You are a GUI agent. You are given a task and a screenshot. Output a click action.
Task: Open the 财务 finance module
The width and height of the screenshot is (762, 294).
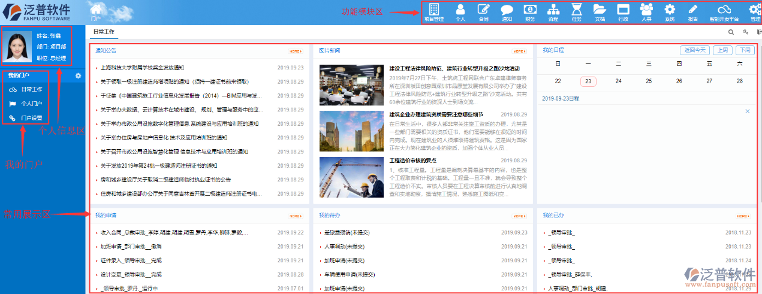pos(530,13)
